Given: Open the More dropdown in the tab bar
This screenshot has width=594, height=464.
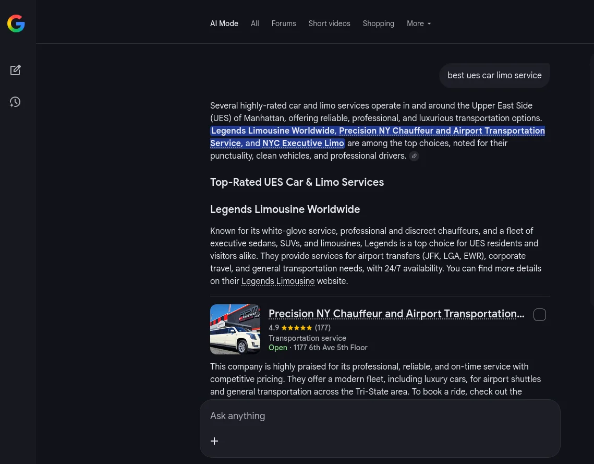Looking at the screenshot, I should point(418,23).
